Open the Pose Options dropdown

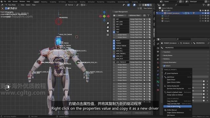(149, 8)
